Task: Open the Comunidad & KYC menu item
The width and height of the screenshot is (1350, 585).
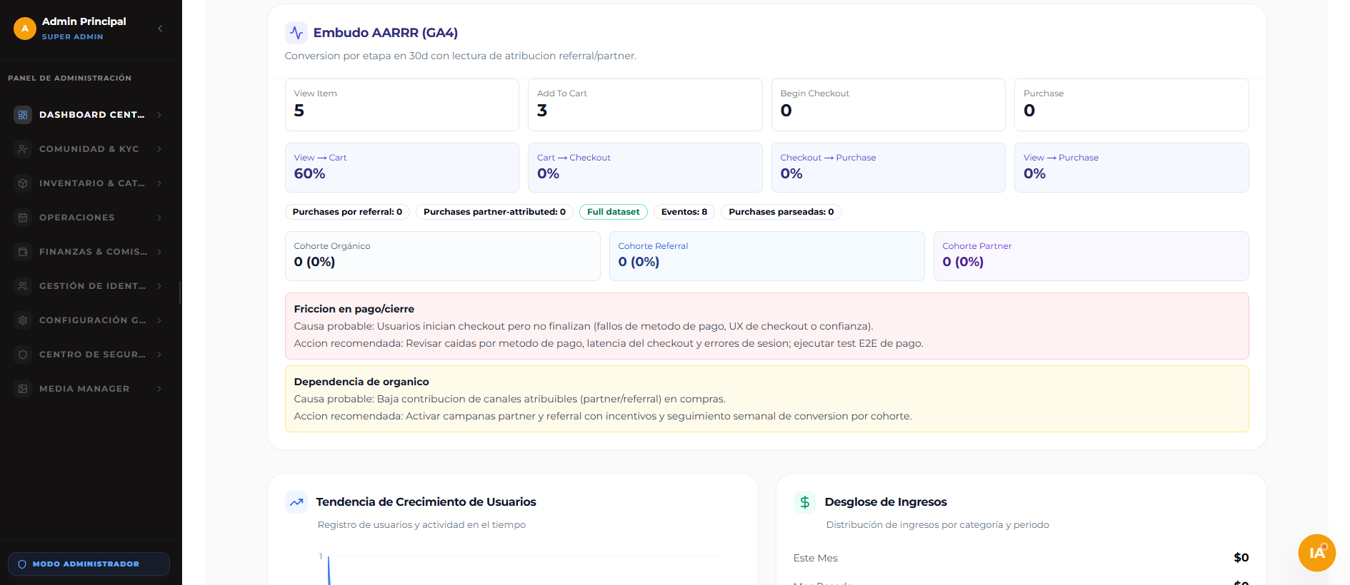Action: pos(89,149)
